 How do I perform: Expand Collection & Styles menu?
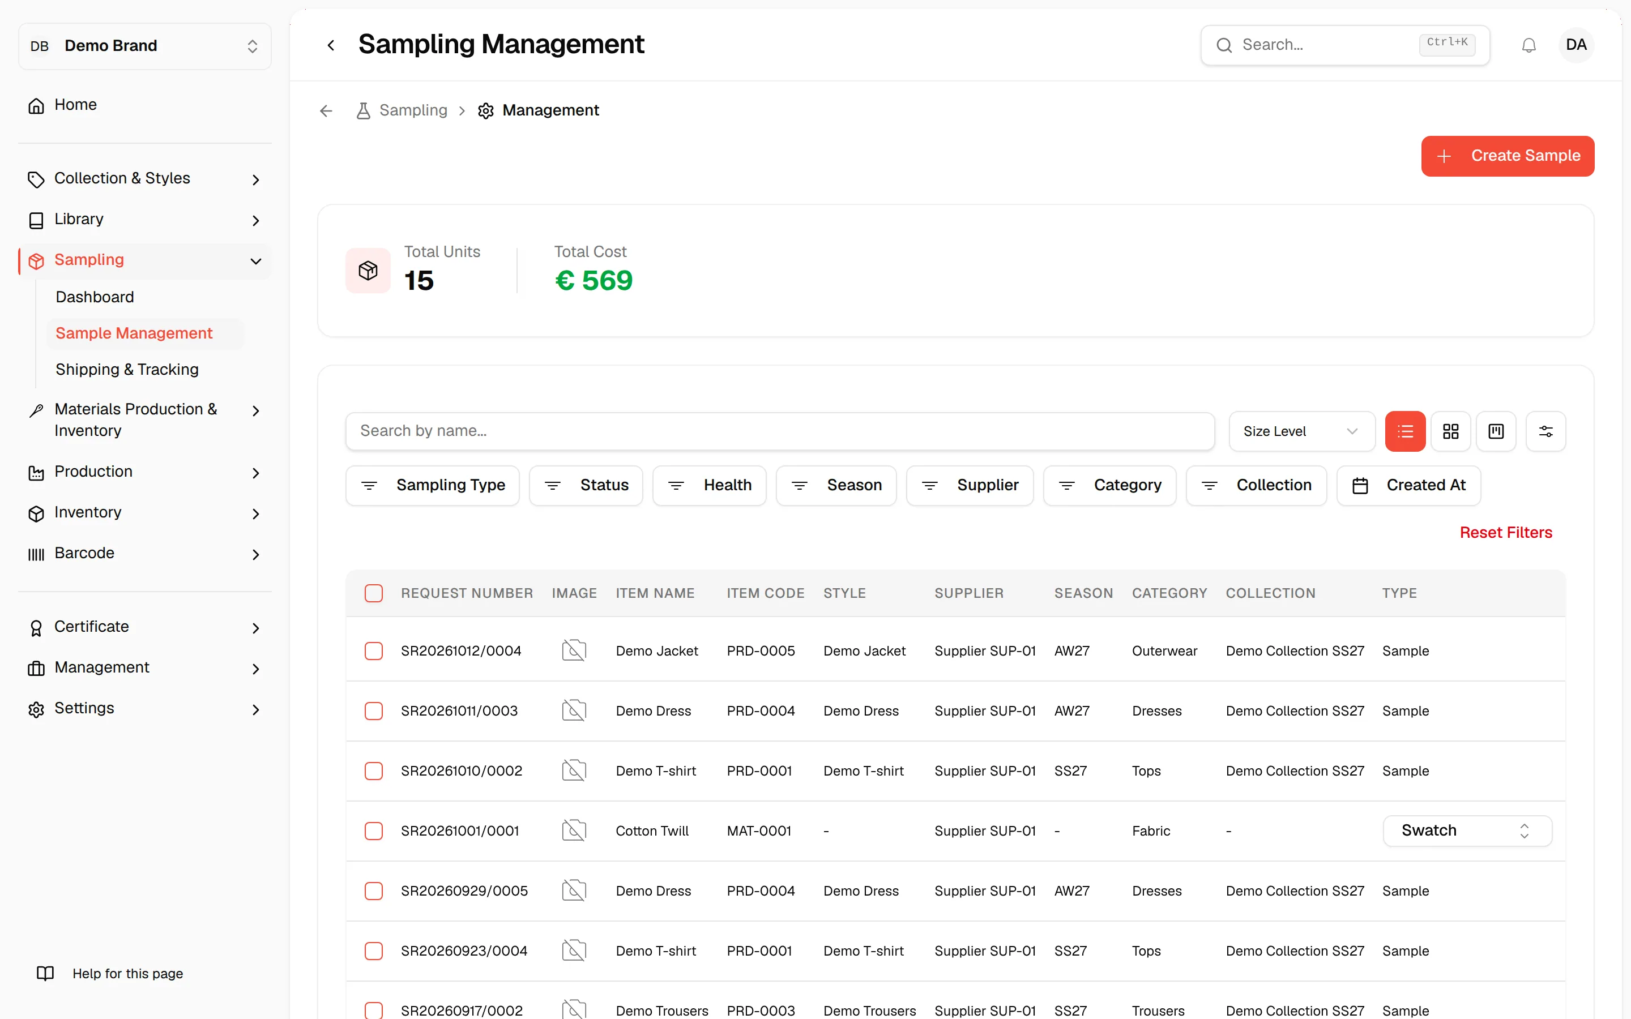click(x=145, y=178)
